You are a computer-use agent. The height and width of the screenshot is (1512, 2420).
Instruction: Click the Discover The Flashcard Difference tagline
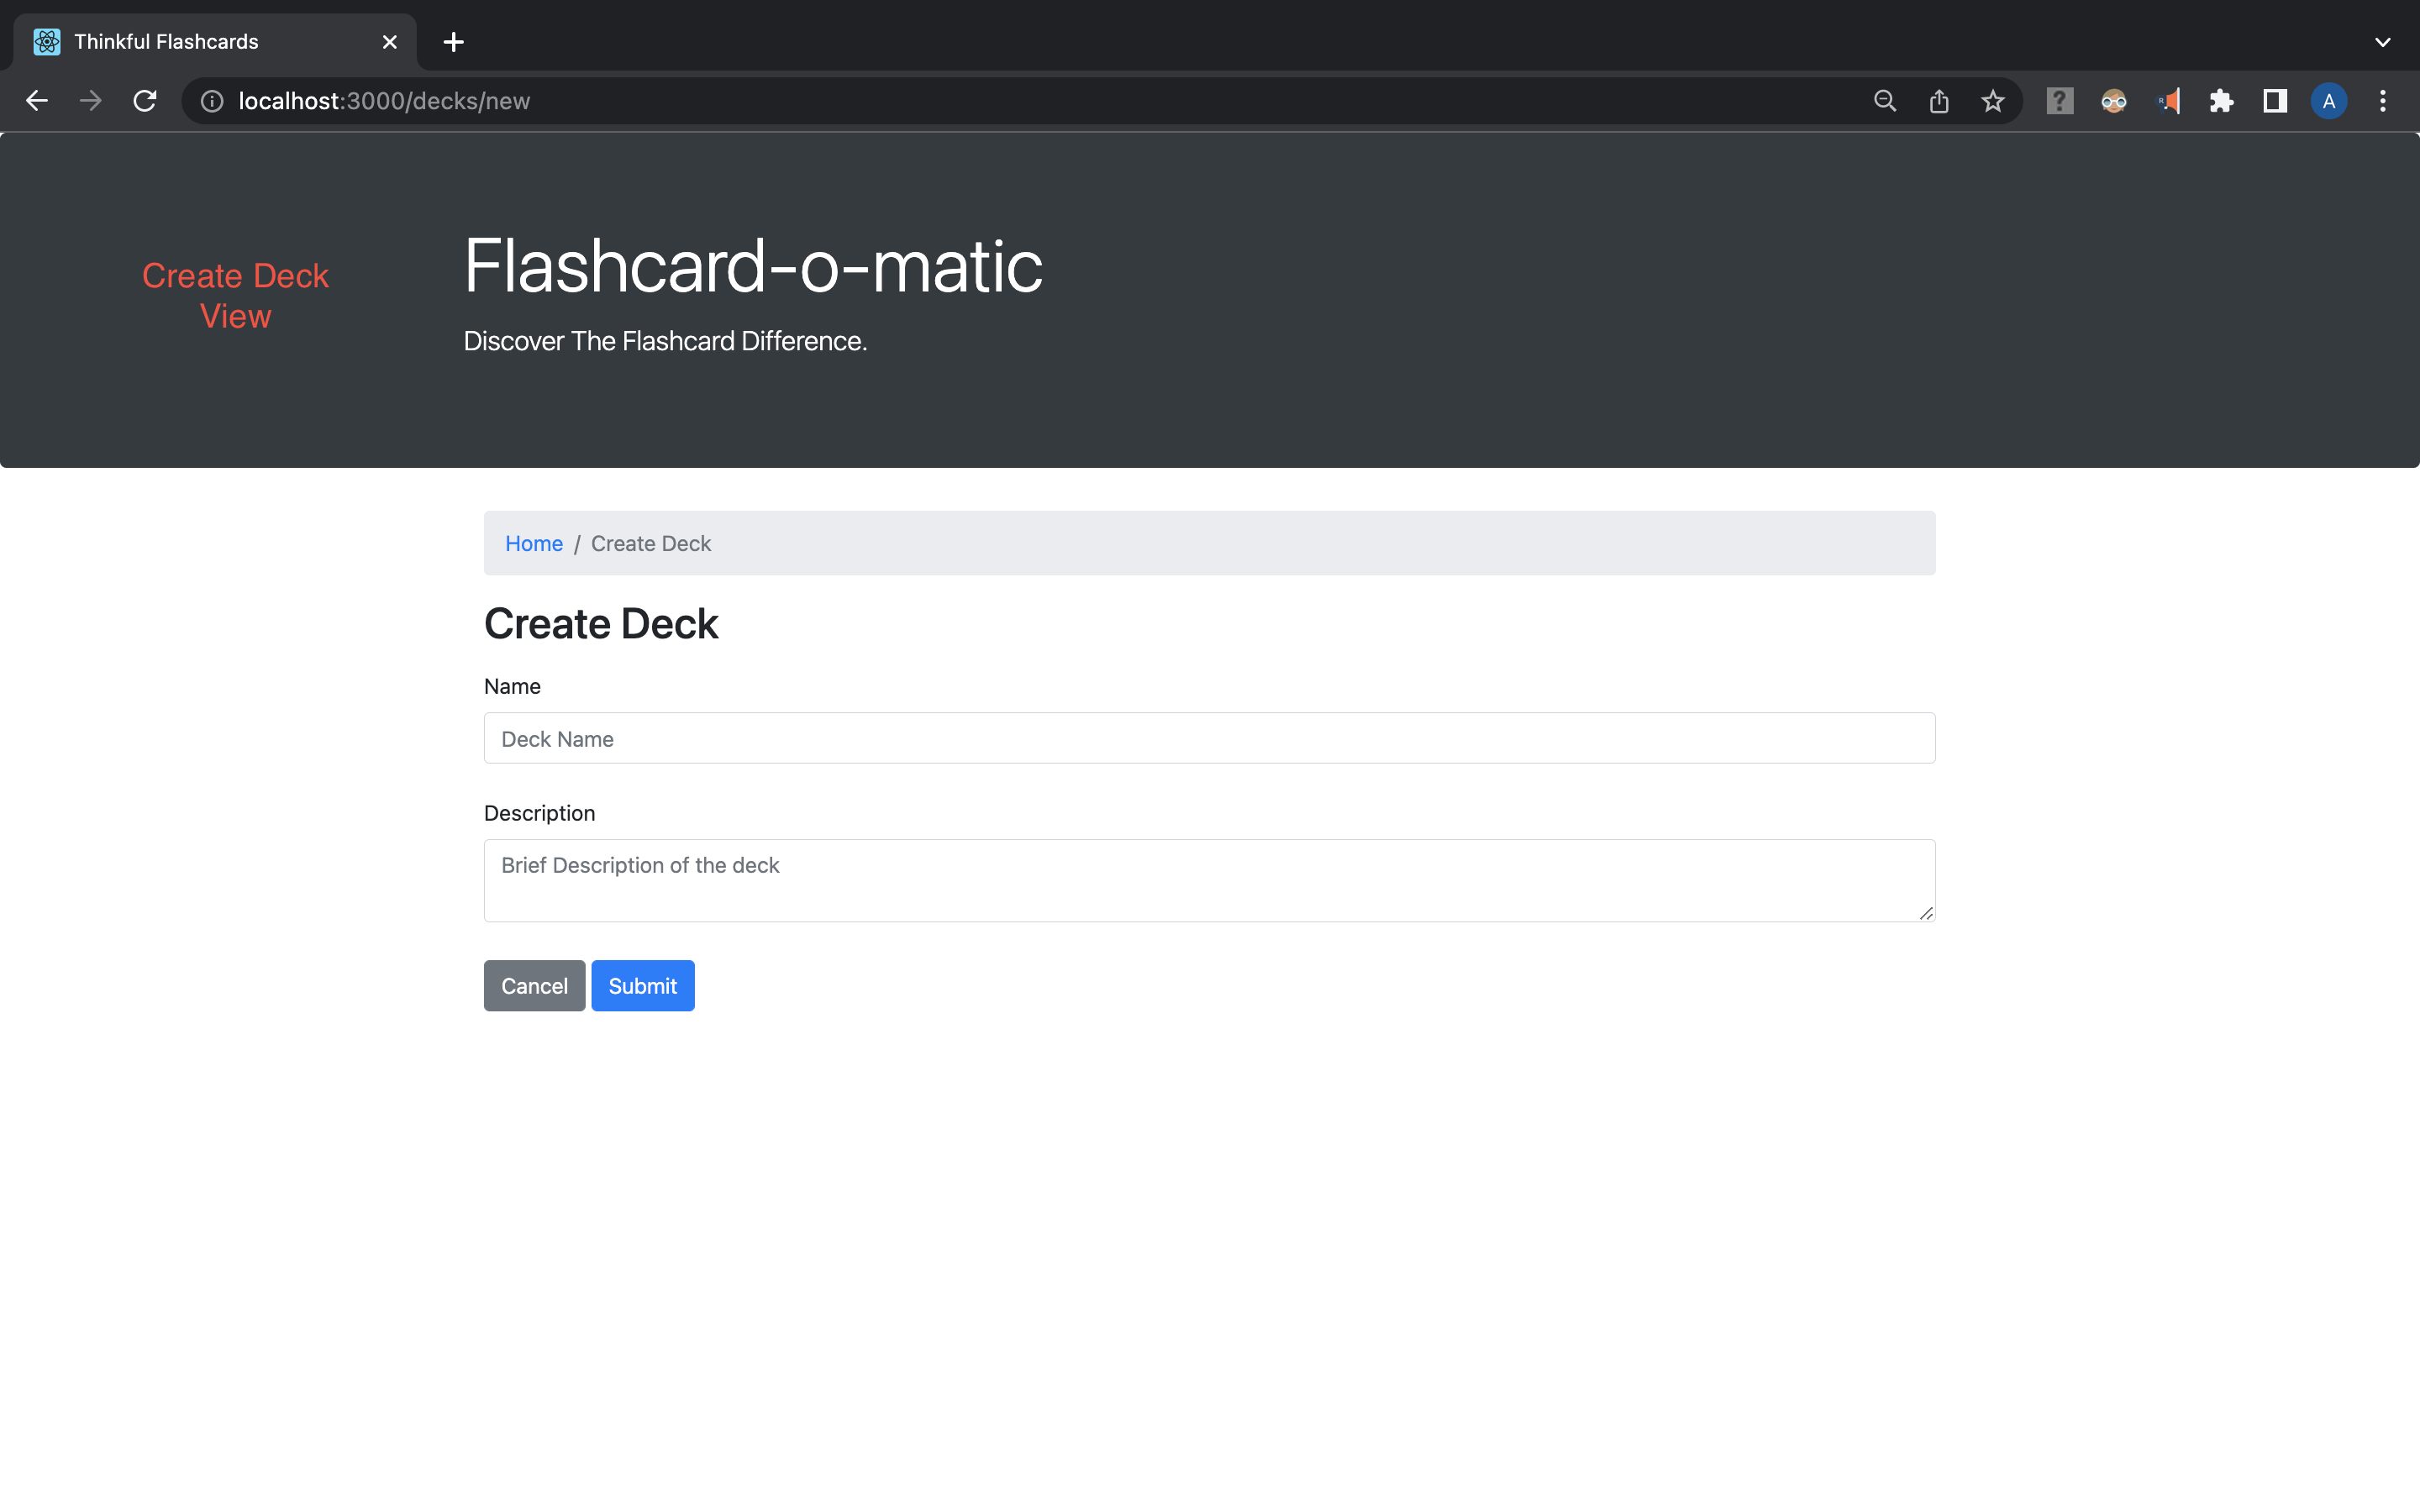(x=665, y=341)
